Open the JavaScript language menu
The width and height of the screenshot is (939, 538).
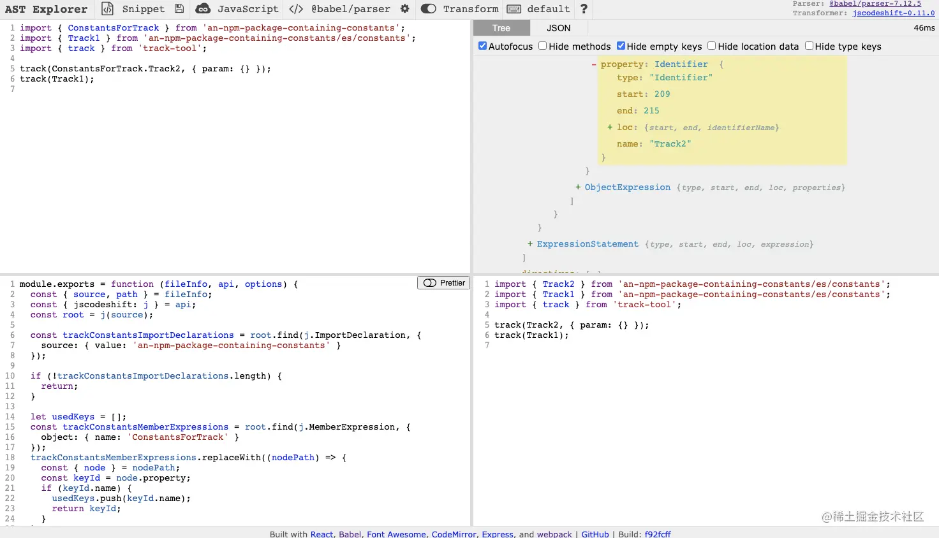[248, 9]
